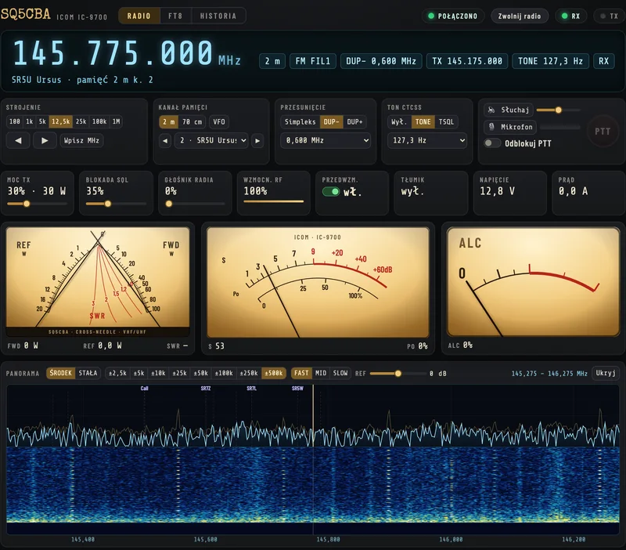
Task: Click the TX 145.175.000 status chip
Action: coord(467,61)
